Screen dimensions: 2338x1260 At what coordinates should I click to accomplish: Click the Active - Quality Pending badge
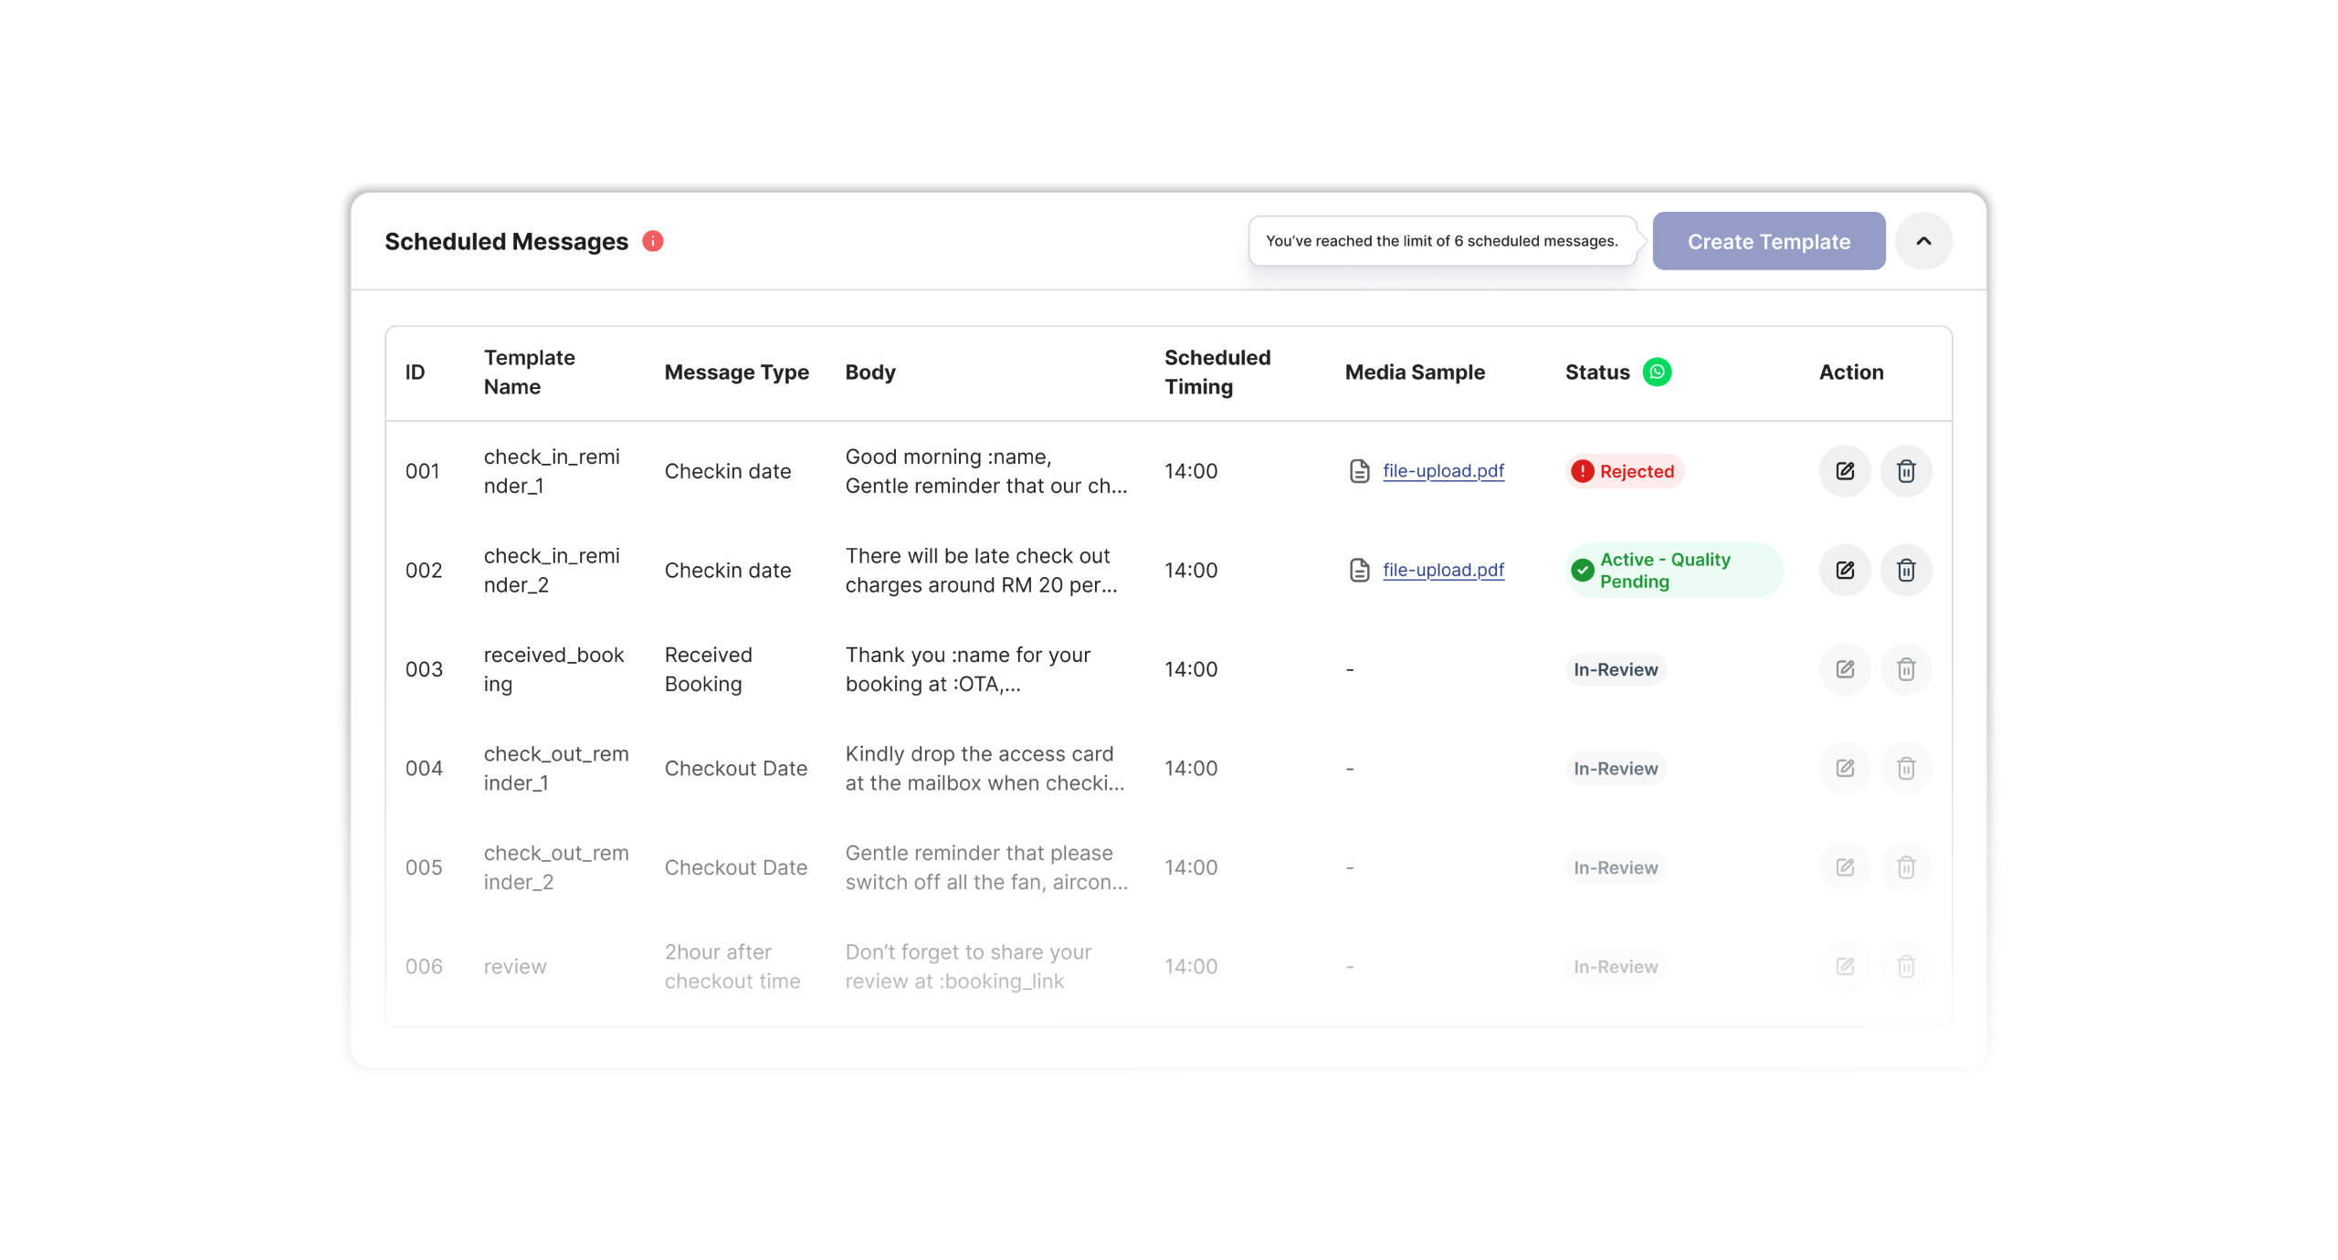point(1673,570)
